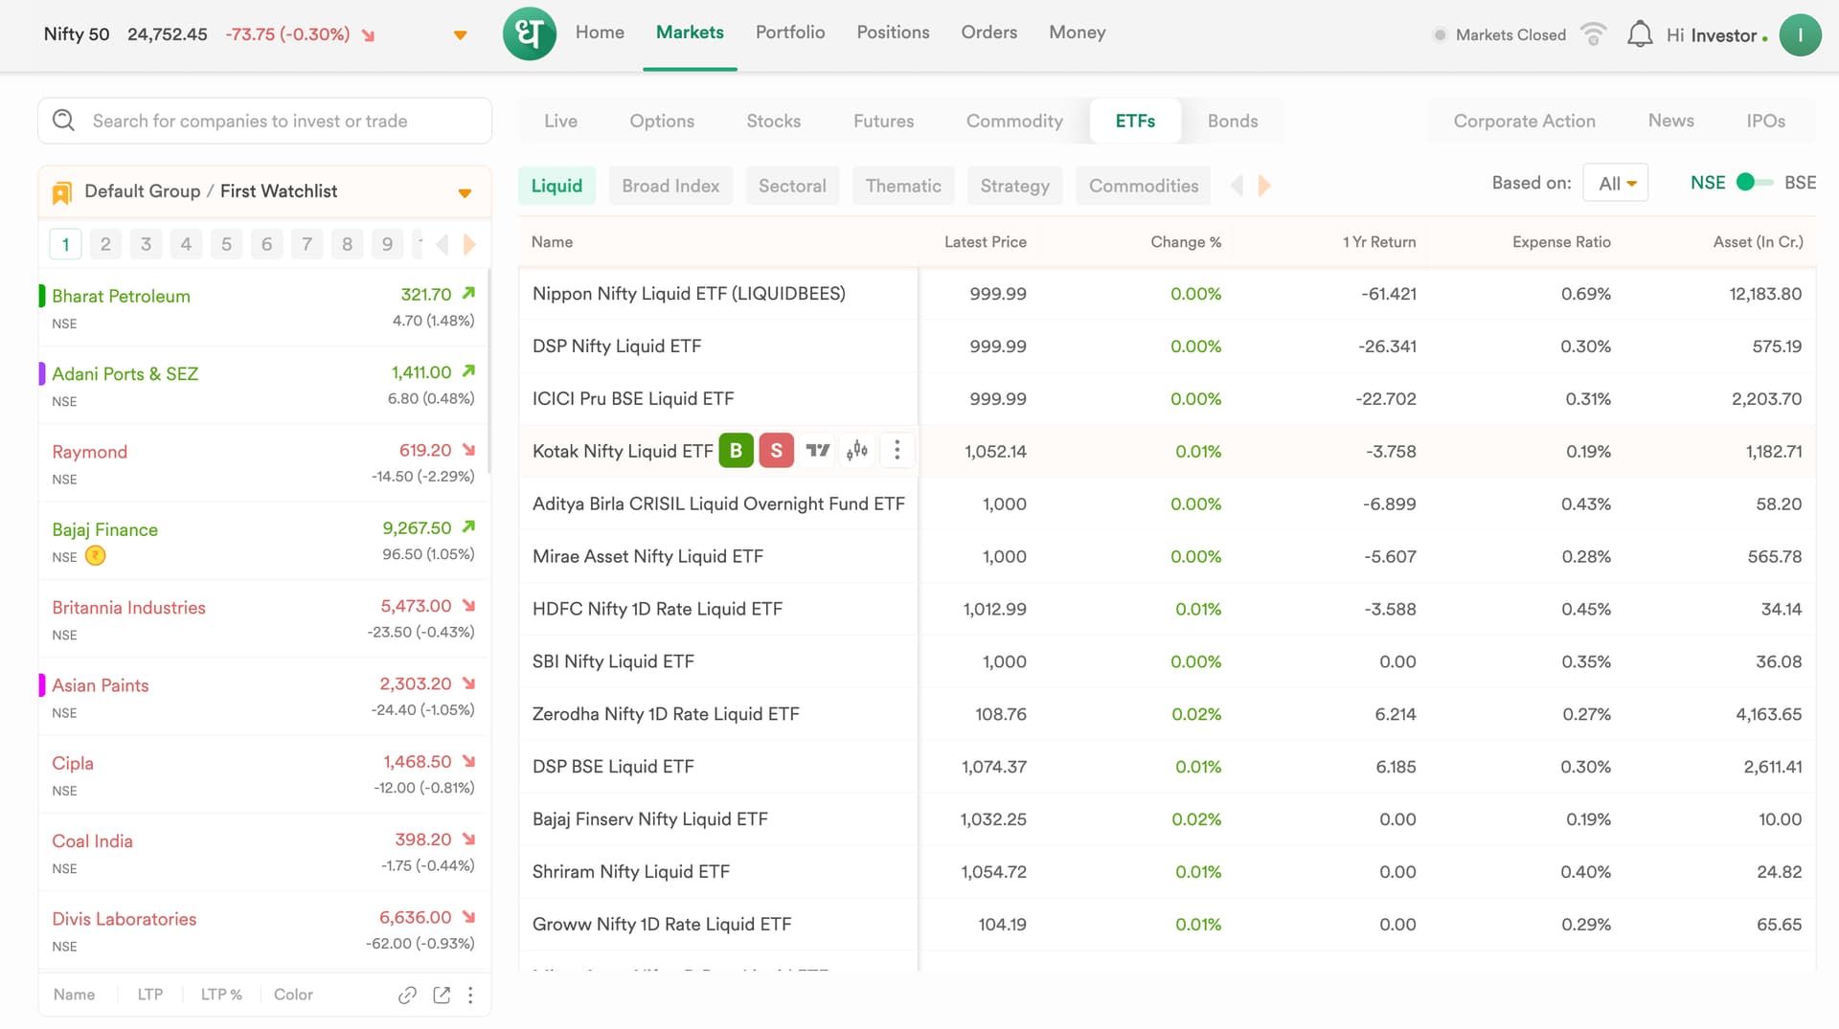
Task: Switch to the Commodity tab
Action: (x=1014, y=121)
